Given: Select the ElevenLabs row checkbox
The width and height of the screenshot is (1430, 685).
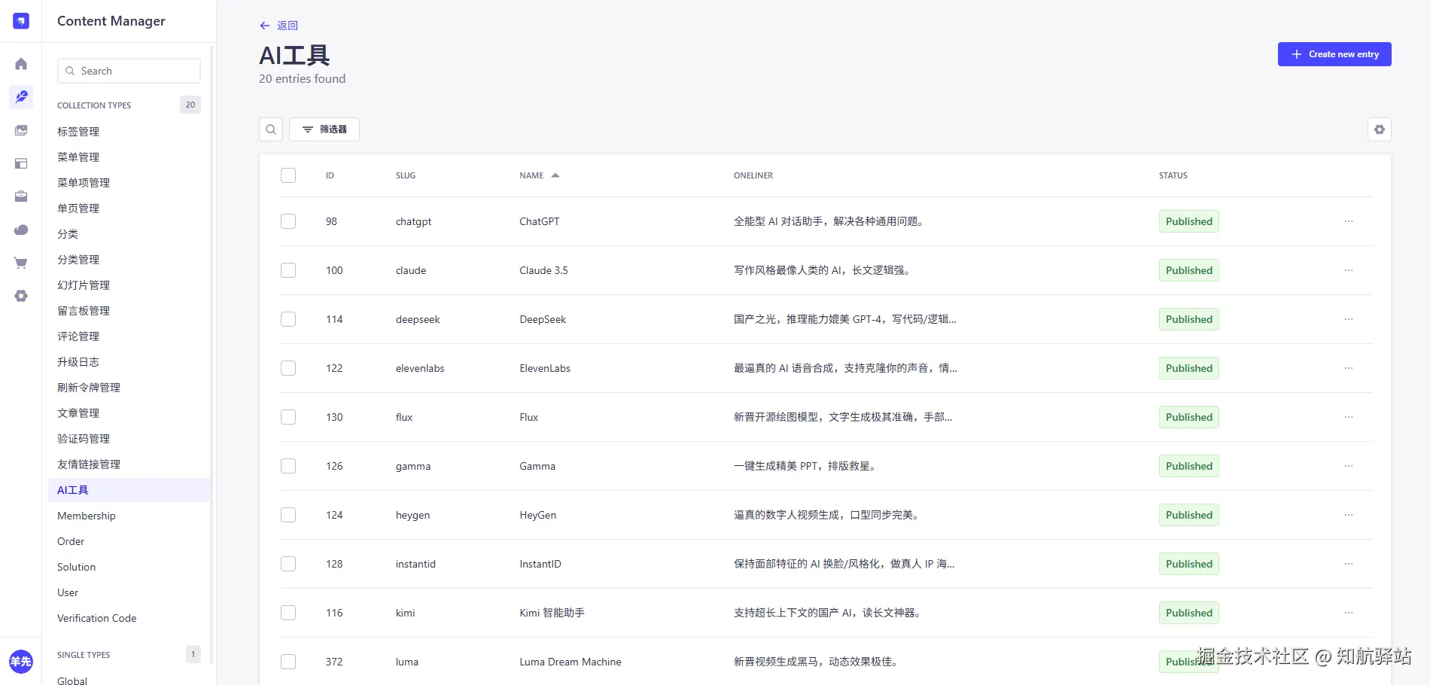Looking at the screenshot, I should [x=288, y=368].
